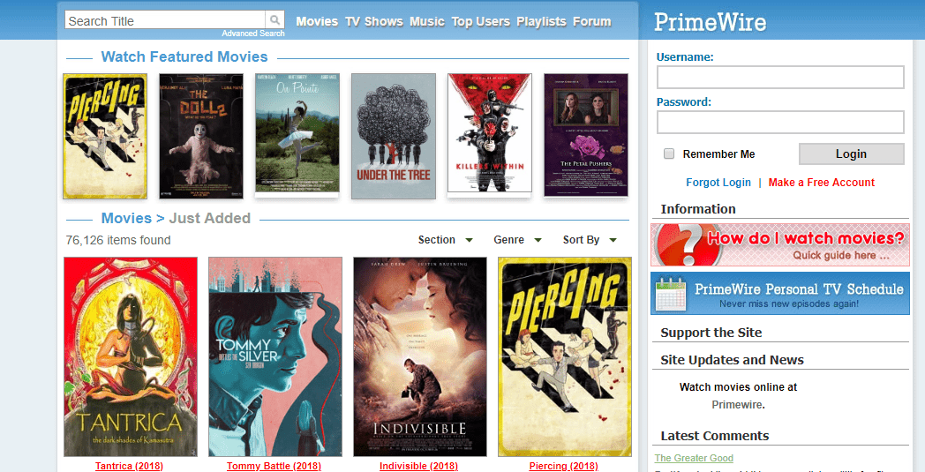Image resolution: width=925 pixels, height=472 pixels.
Task: Open the Genre dropdown
Action: pos(517,240)
